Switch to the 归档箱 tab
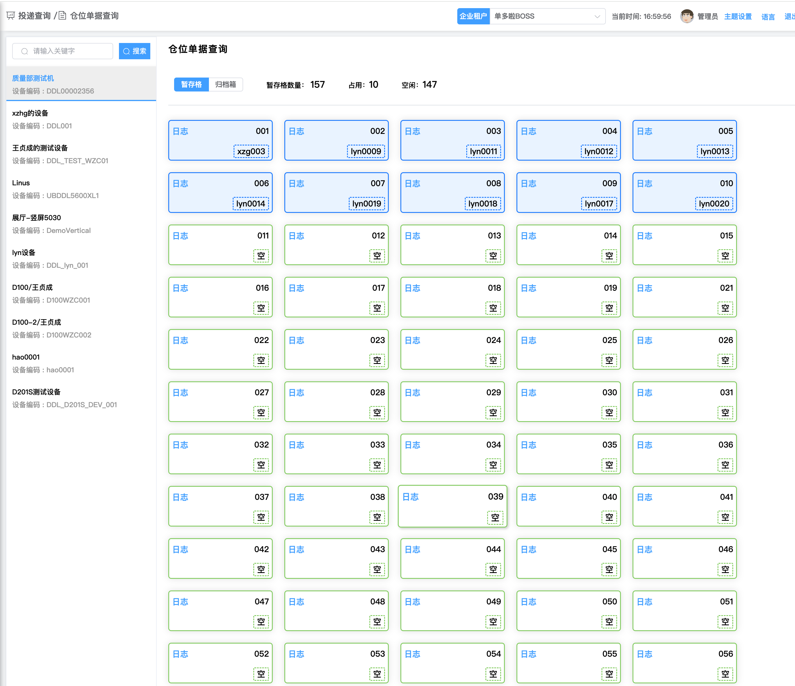The image size is (795, 686). 226,84
